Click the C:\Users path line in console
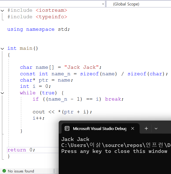The image size is (171, 174). tap(116, 145)
